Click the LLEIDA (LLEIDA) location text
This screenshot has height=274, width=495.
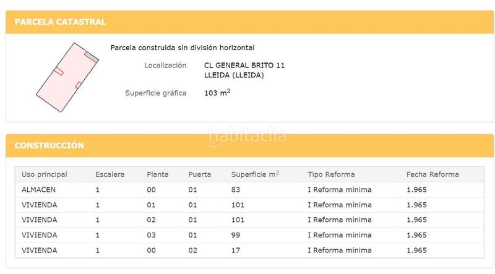[234, 75]
